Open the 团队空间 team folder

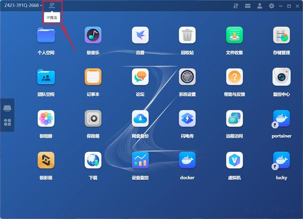[x=46, y=77]
